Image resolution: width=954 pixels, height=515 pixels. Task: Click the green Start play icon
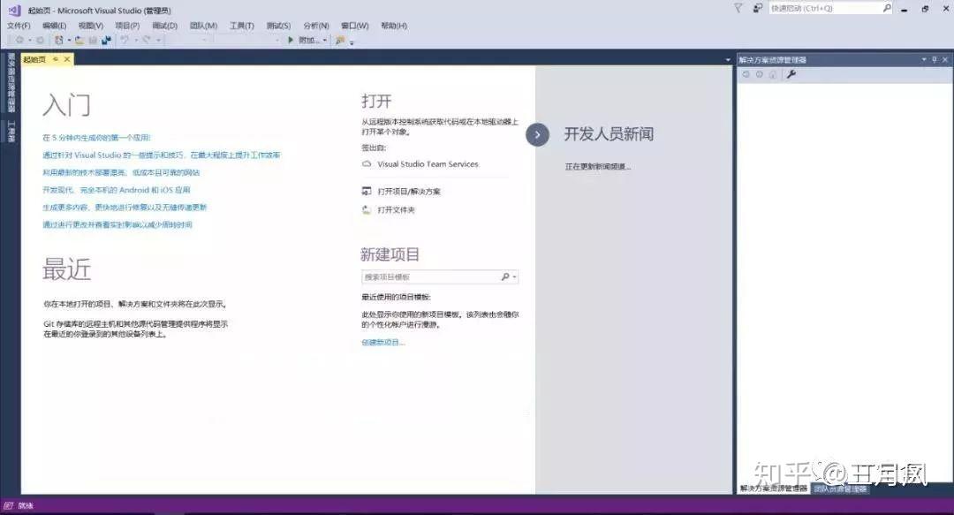pos(291,40)
